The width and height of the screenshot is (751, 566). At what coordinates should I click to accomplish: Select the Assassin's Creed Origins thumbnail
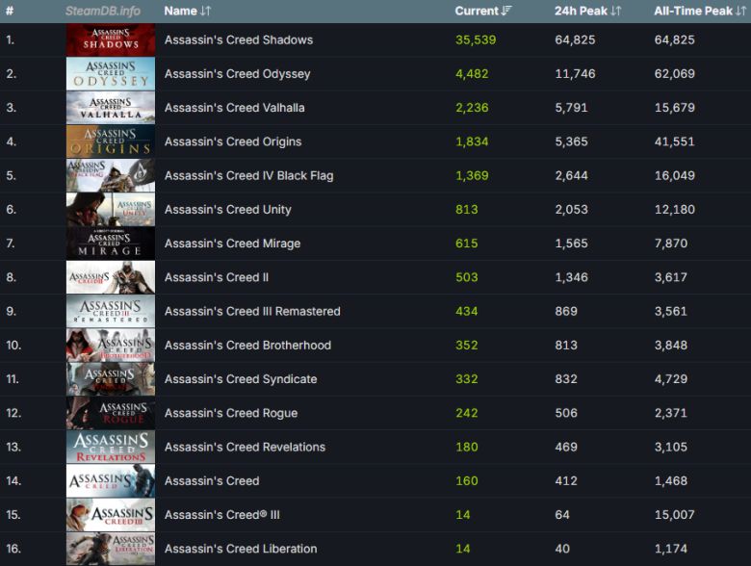(110, 141)
